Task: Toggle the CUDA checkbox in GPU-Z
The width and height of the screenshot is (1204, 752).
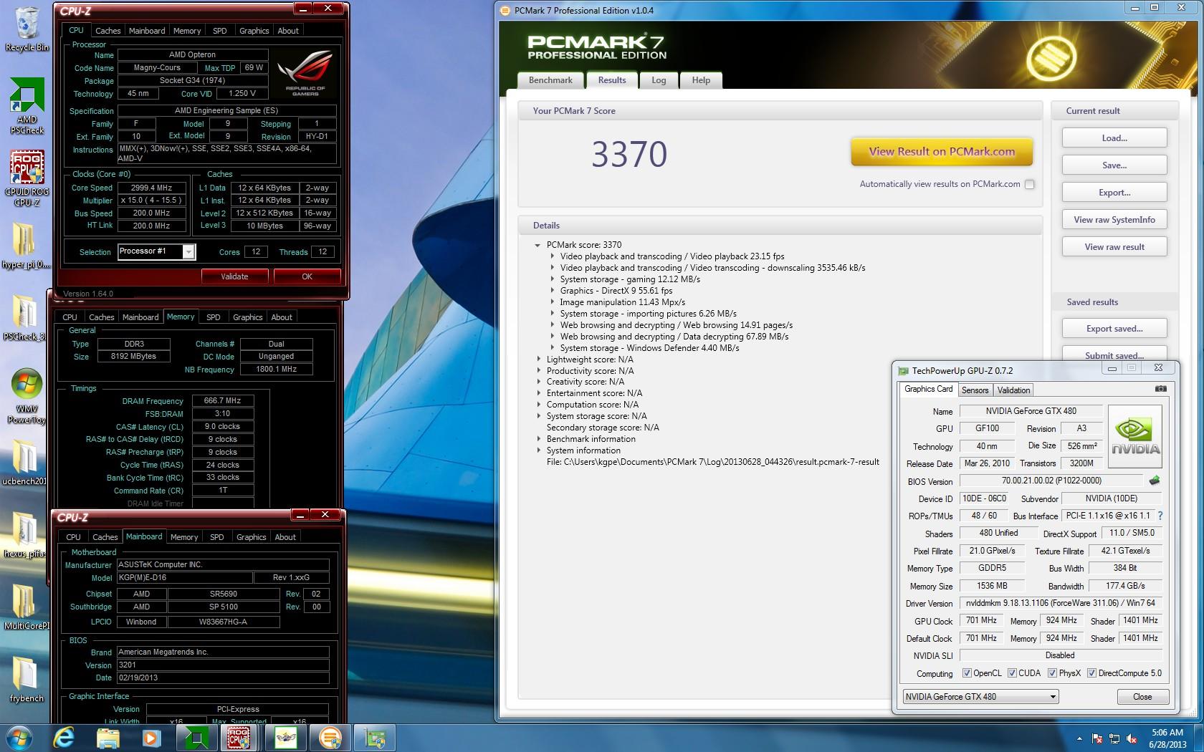Action: point(1012,673)
